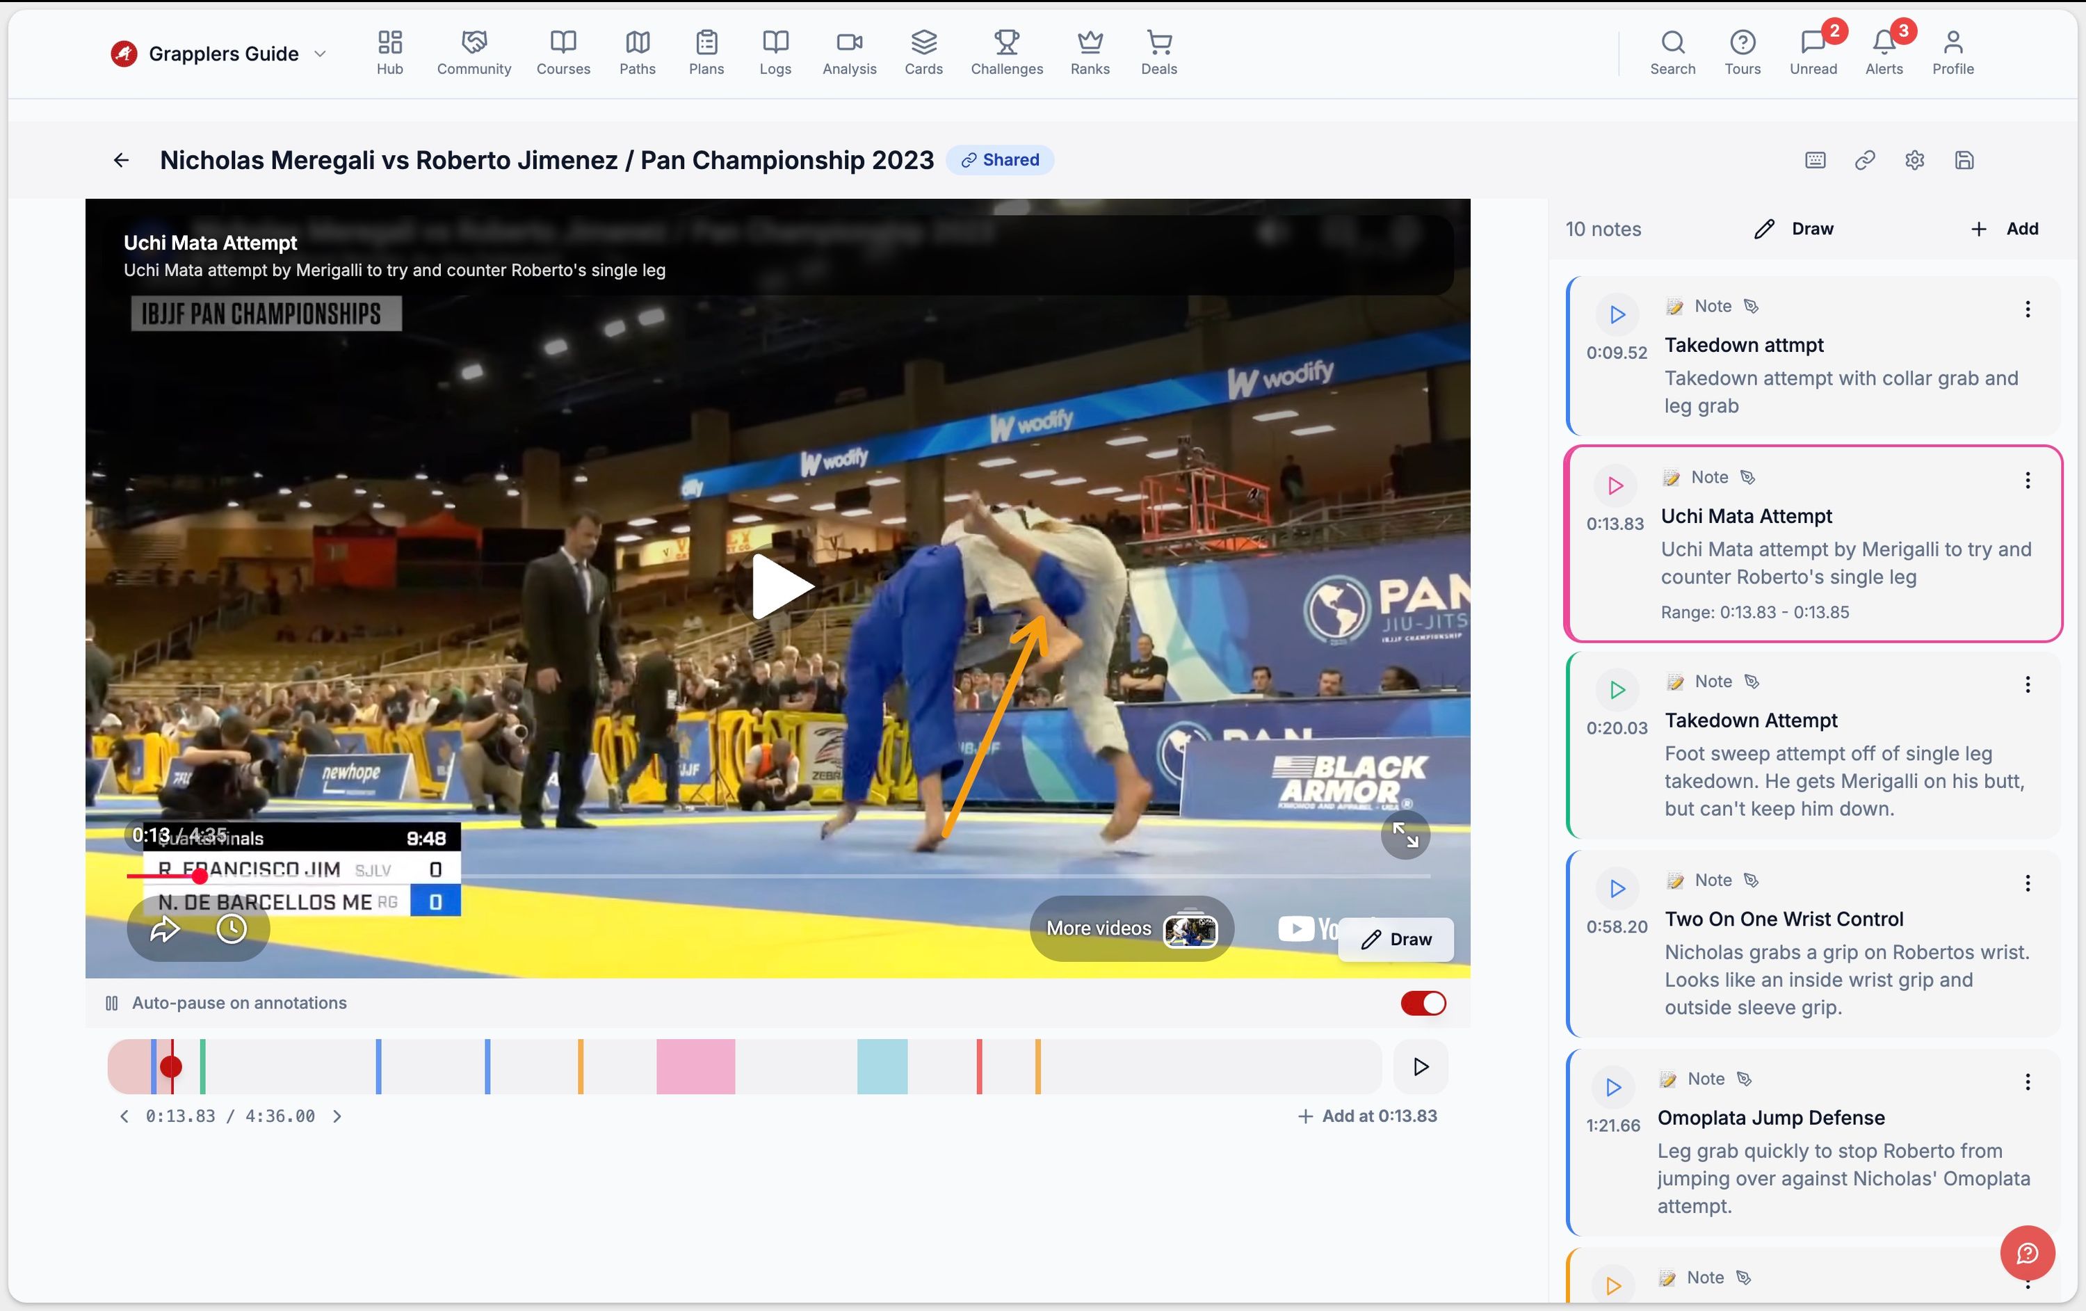Open the Ranks crown icon
The image size is (2086, 1311).
coord(1090,53)
